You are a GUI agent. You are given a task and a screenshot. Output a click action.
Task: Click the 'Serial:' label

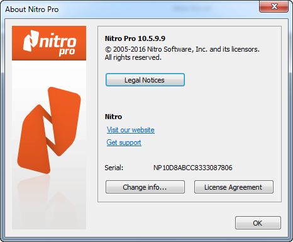coord(114,168)
